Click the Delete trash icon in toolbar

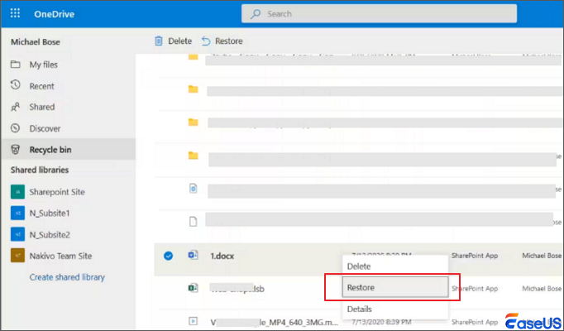click(x=160, y=41)
